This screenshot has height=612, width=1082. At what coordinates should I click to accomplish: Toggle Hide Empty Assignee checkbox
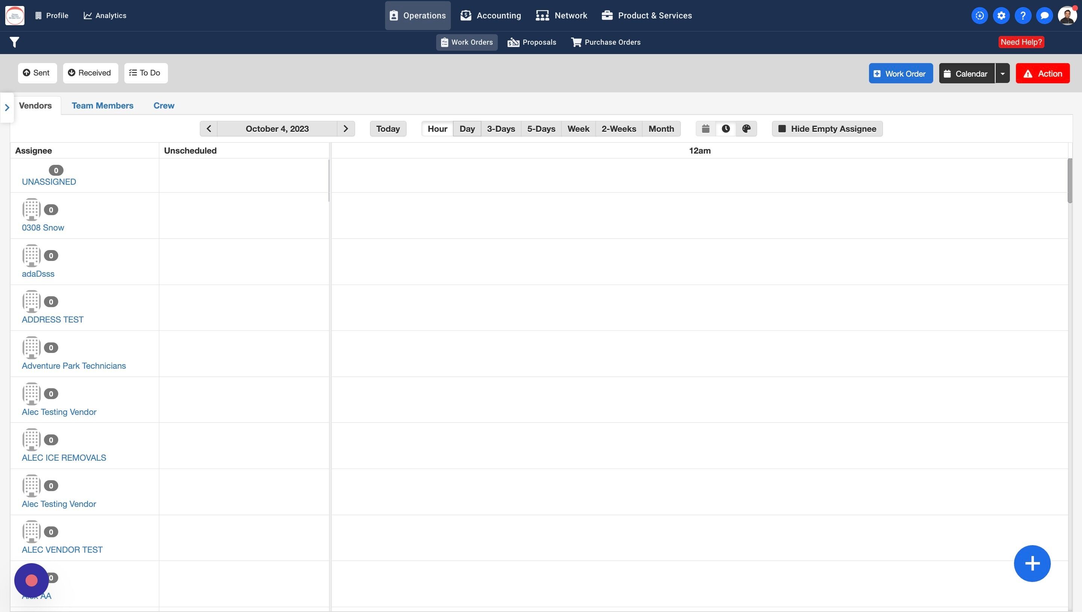pyautogui.click(x=782, y=129)
